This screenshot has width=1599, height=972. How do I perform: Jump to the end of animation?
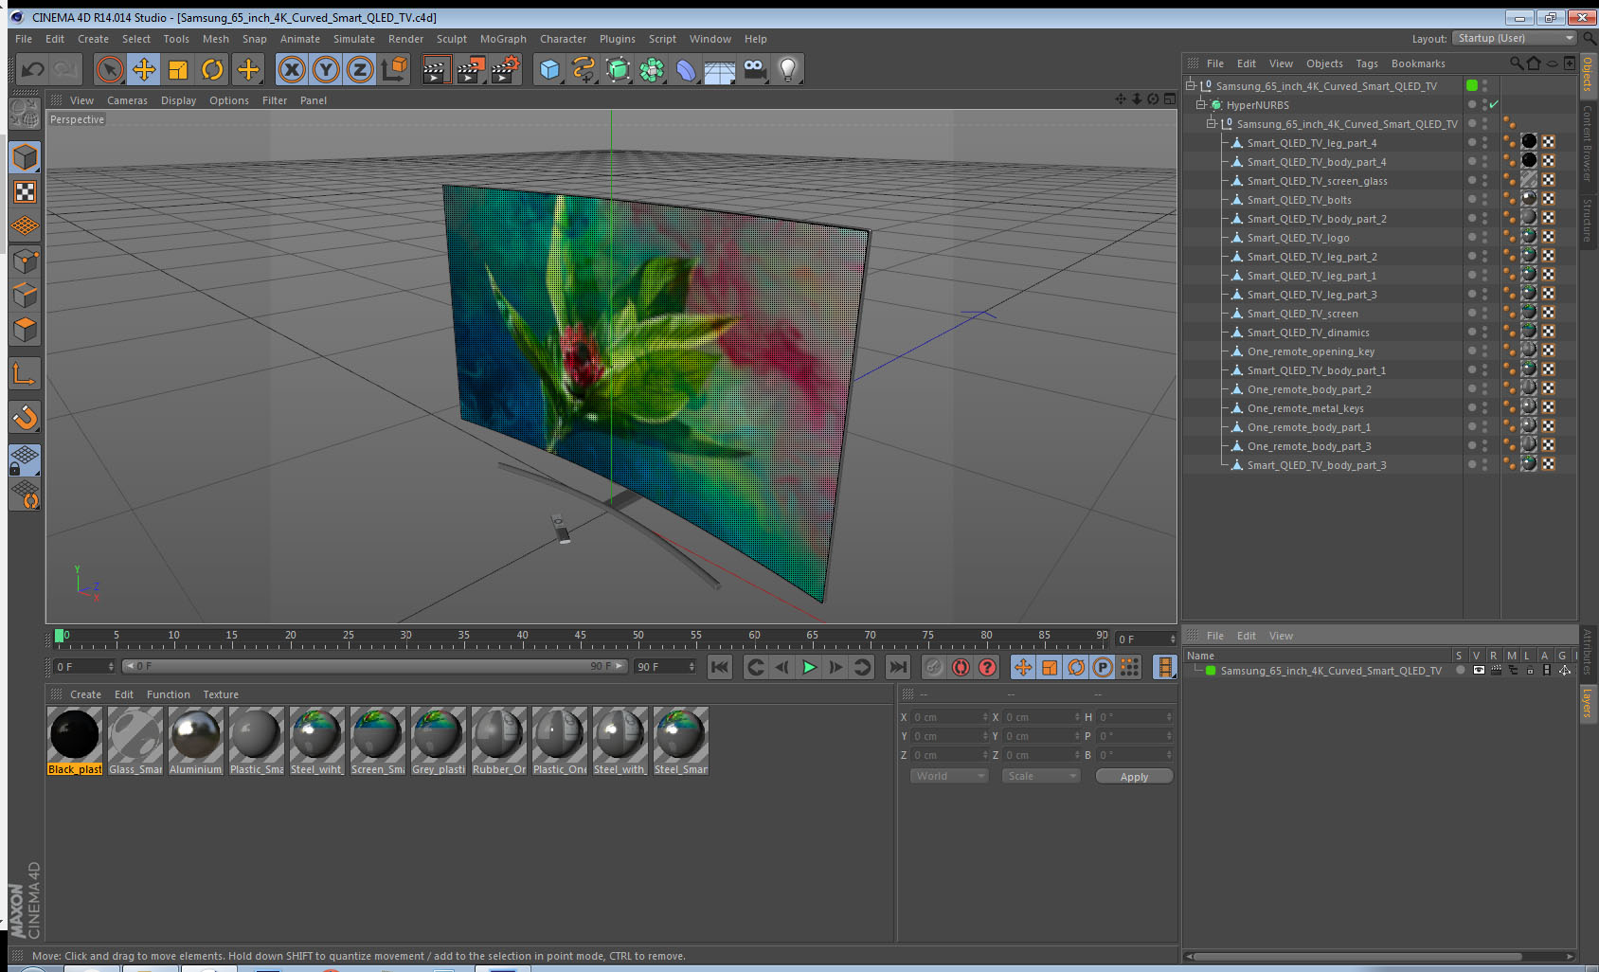898,667
